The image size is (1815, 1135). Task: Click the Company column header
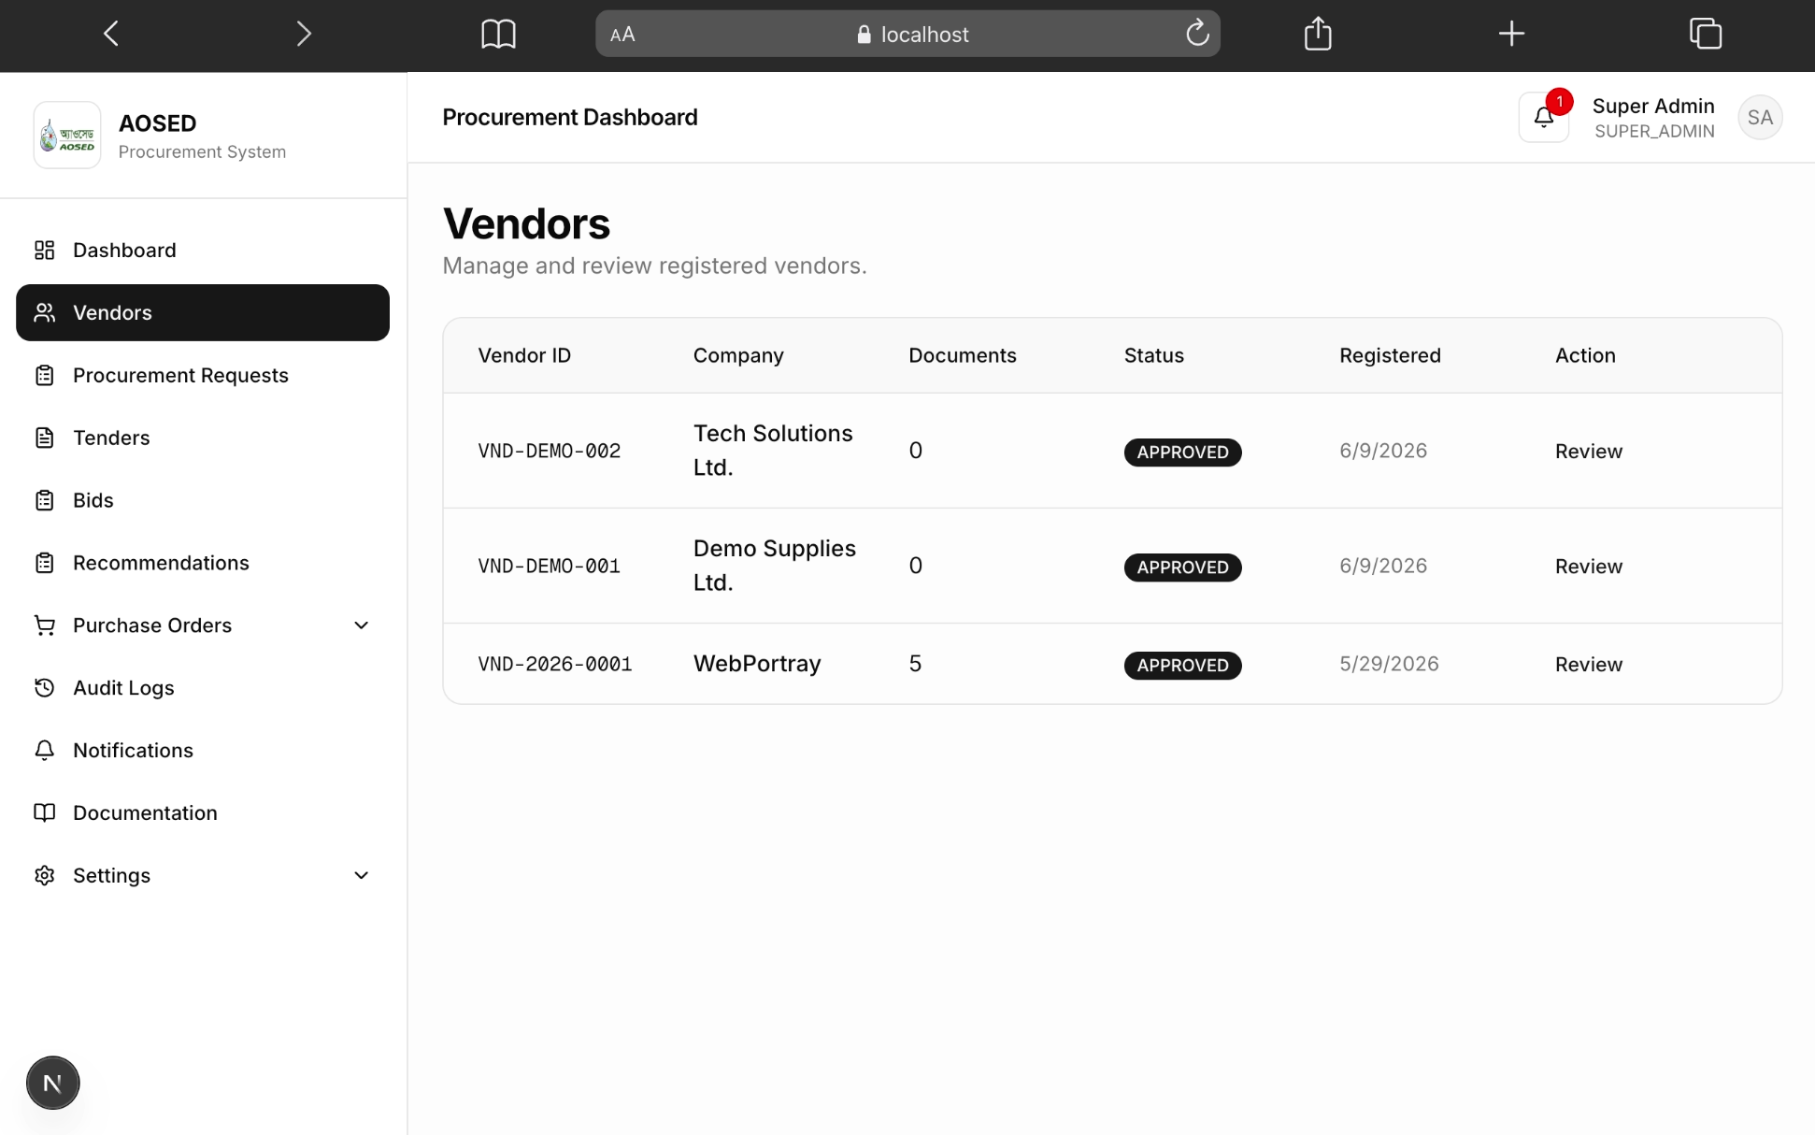[x=737, y=355]
